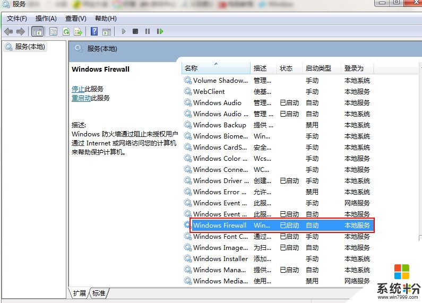Select the Windows CardS... service row
This screenshot has width=422, height=303.
coord(278,148)
